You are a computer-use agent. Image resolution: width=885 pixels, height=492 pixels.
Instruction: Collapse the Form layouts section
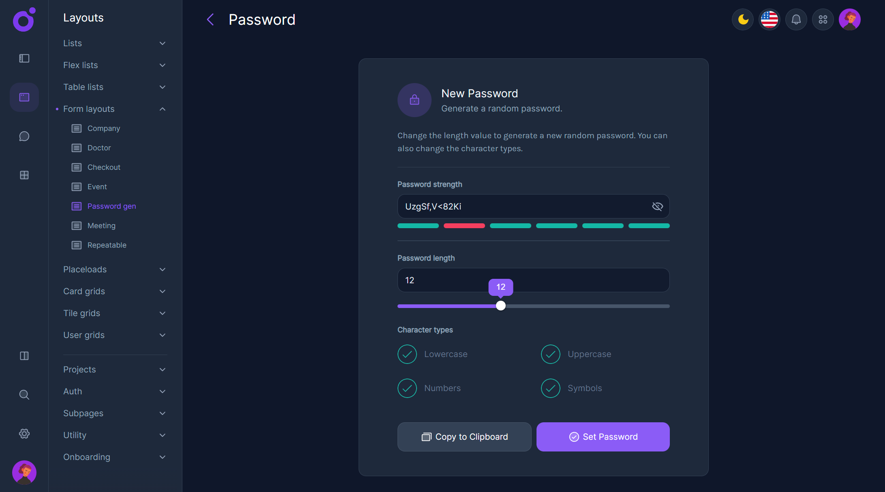(115, 109)
